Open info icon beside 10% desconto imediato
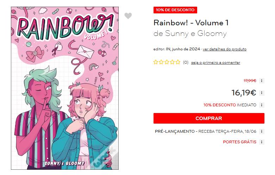The width and height of the screenshot is (275, 175). pos(262,105)
